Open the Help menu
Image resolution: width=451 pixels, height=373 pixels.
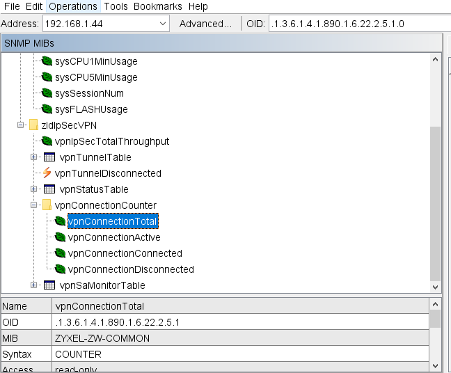click(198, 6)
